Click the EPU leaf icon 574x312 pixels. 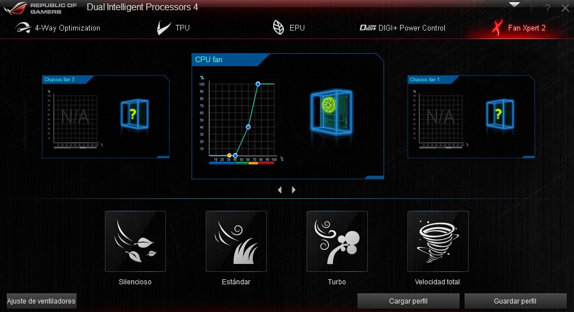tap(279, 28)
